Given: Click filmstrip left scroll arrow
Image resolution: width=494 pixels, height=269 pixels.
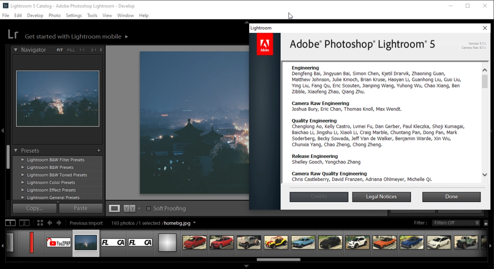Looking at the screenshot, I should (x=3, y=246).
